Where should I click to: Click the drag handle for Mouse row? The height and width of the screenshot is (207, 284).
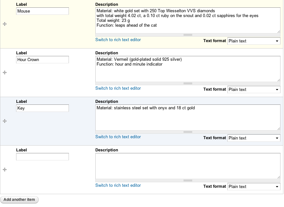pos(5,24)
